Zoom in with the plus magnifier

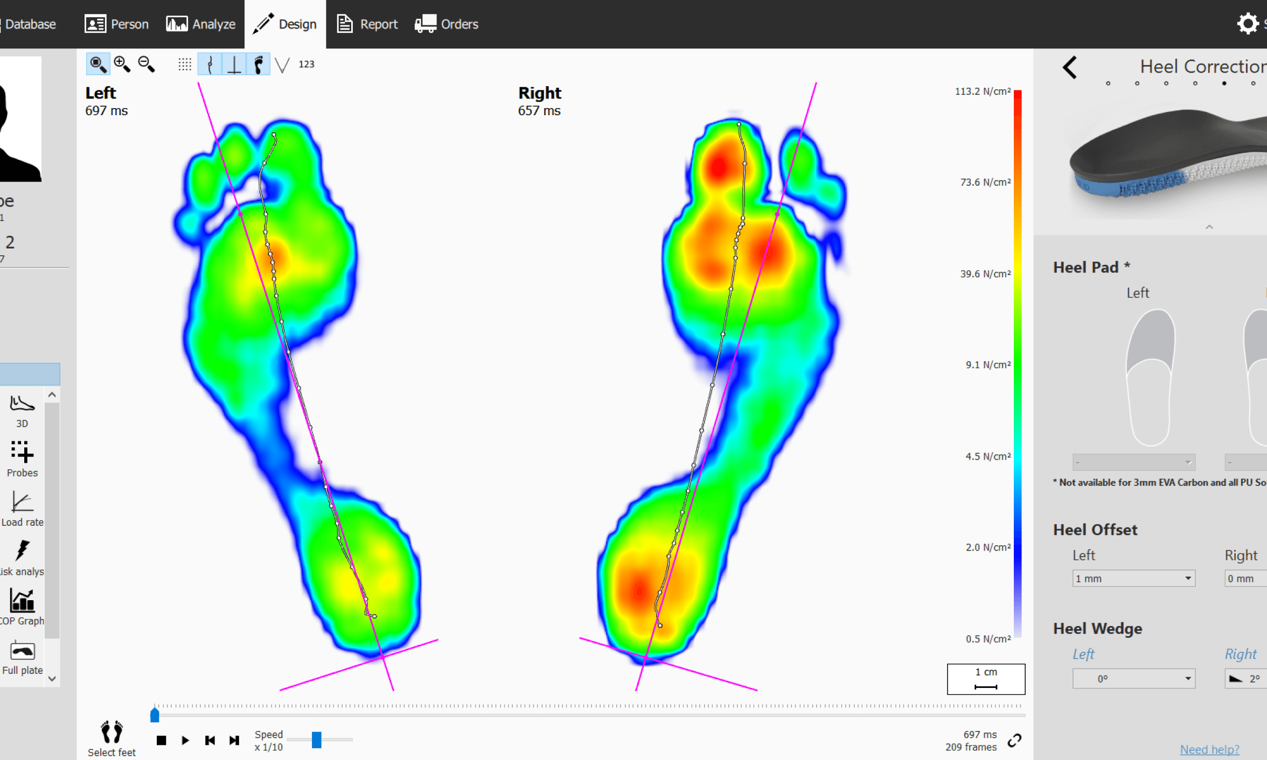click(x=122, y=65)
